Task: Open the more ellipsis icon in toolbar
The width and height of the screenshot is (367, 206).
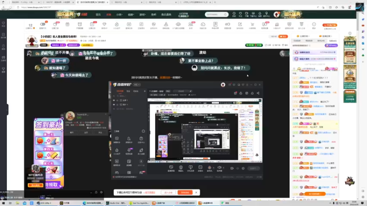Action: click(314, 25)
